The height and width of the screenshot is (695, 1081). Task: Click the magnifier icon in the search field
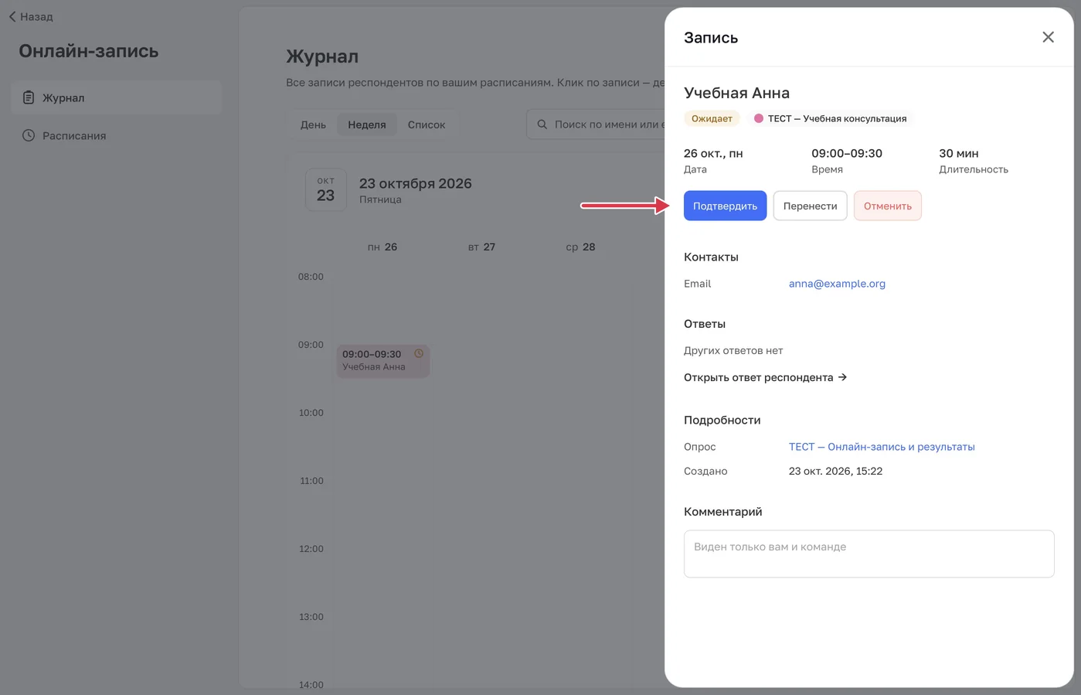click(x=542, y=124)
